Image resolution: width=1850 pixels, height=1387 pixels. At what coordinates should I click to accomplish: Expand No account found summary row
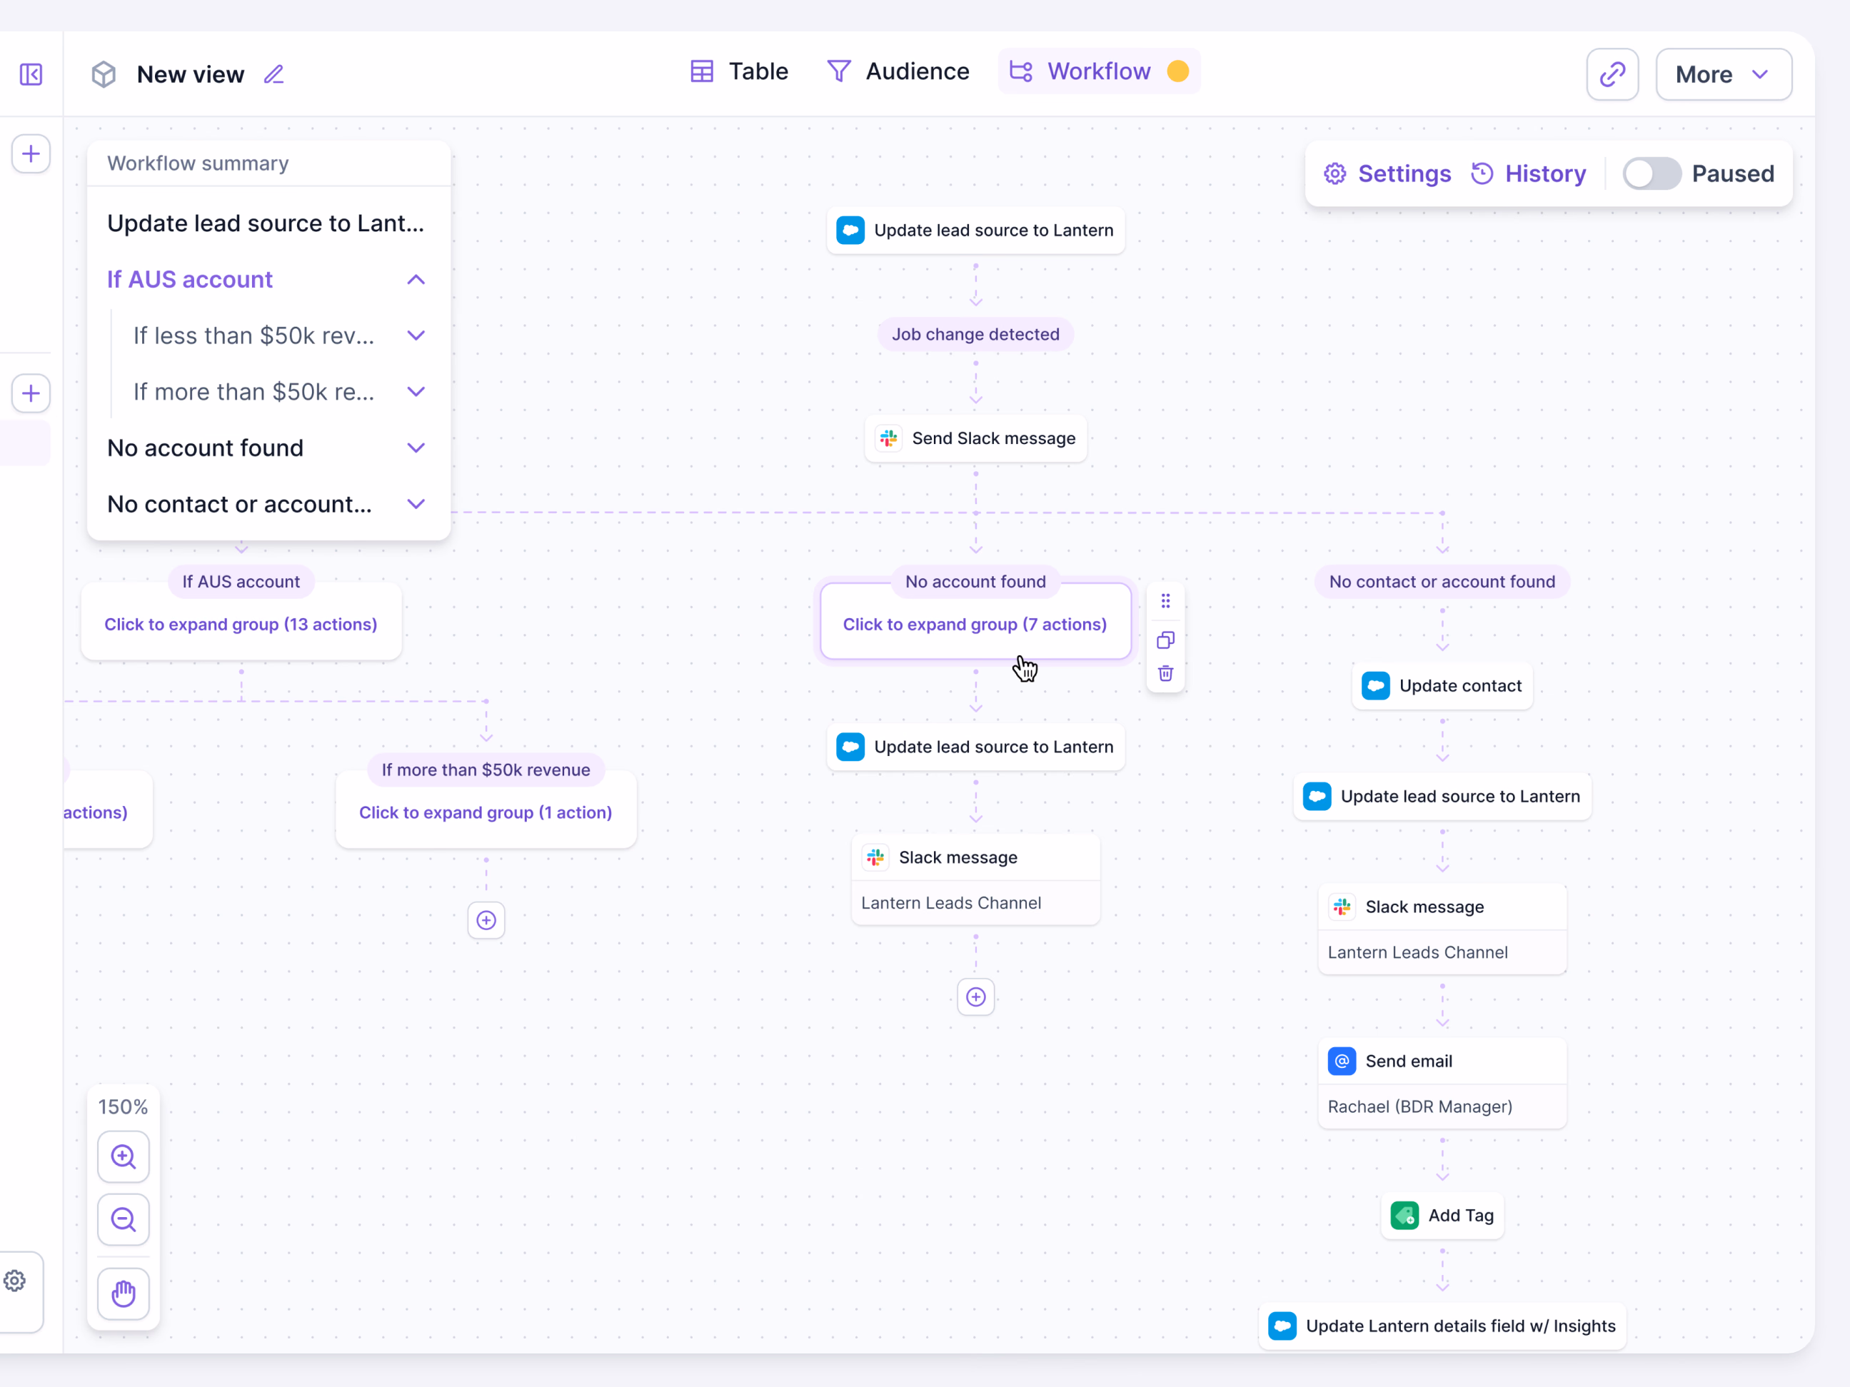pyautogui.click(x=416, y=448)
